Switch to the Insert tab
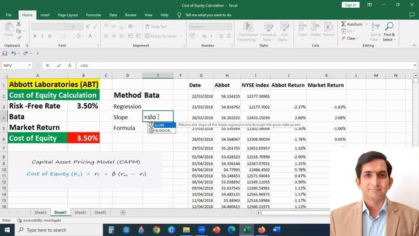The image size is (419, 236). coord(45,15)
